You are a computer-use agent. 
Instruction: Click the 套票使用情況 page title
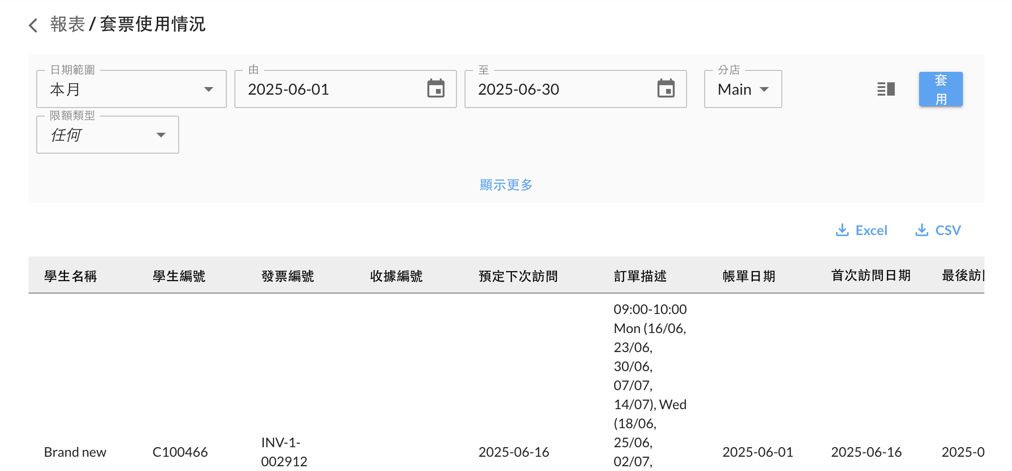point(152,24)
